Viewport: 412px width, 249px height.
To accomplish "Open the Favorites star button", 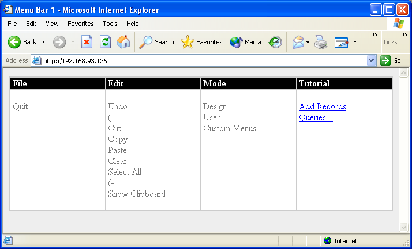I will pyautogui.click(x=201, y=42).
